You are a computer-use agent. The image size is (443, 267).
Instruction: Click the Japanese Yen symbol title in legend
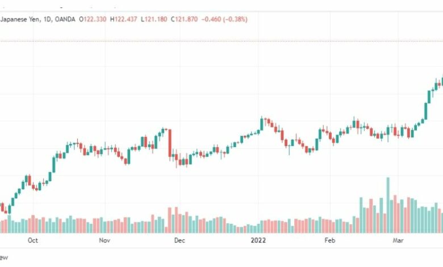click(20, 19)
